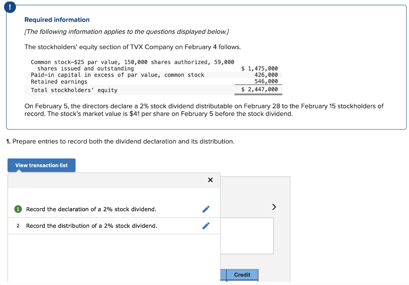Click the Paid-in capital in excess row label
This screenshot has height=285, width=409.
tap(117, 75)
